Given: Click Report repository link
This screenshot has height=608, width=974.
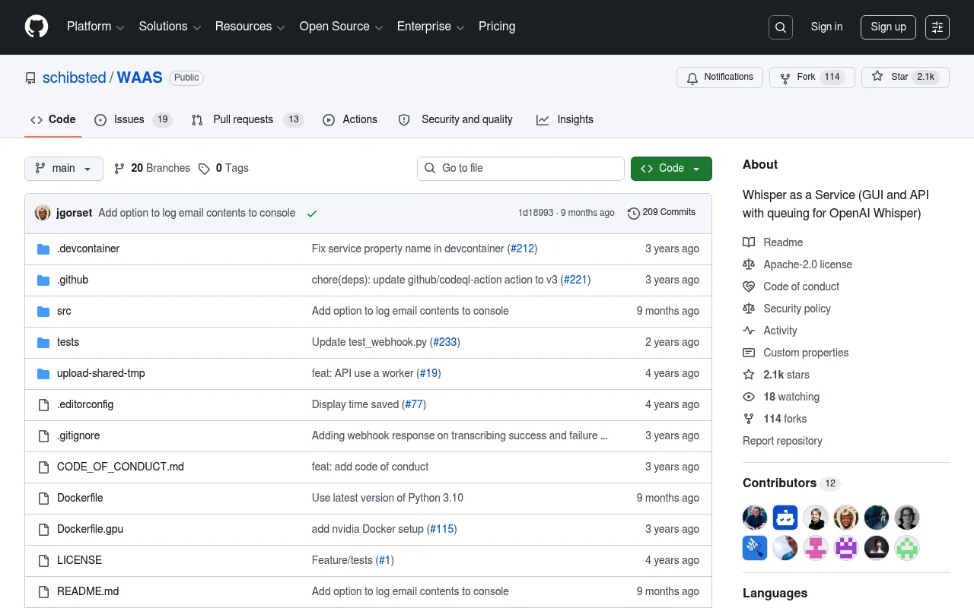Looking at the screenshot, I should pyautogui.click(x=782, y=441).
